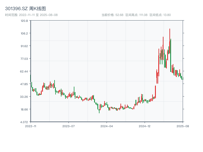
Task: Click the y-axis label 4.072
Action: pos(24,122)
